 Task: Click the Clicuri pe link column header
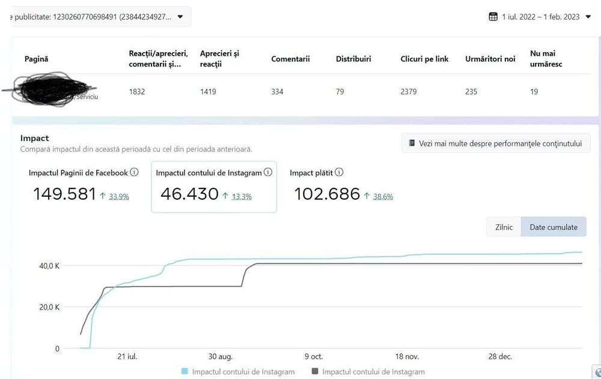coord(424,59)
